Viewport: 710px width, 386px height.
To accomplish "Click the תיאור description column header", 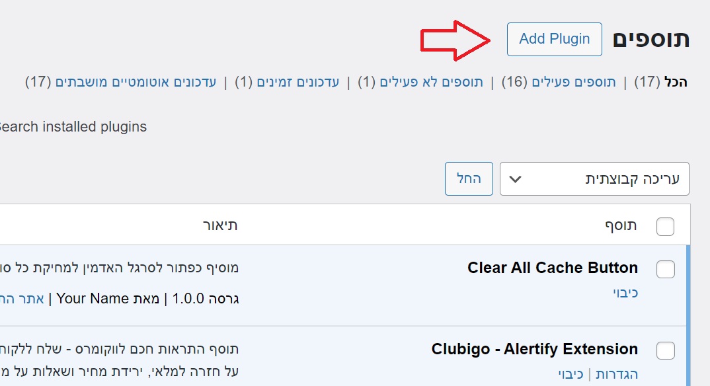I will pos(220,225).
